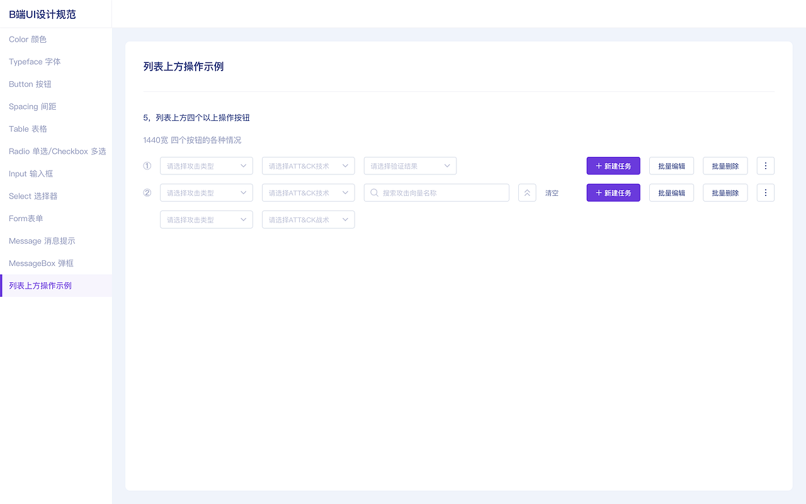Collapse filters using the double-chevron icon
The image size is (806, 504).
[527, 193]
